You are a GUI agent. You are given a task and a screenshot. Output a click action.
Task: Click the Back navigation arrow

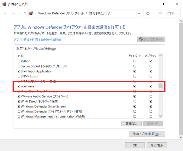point(5,13)
